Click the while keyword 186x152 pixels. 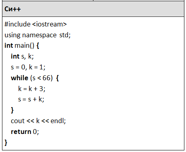(20, 78)
